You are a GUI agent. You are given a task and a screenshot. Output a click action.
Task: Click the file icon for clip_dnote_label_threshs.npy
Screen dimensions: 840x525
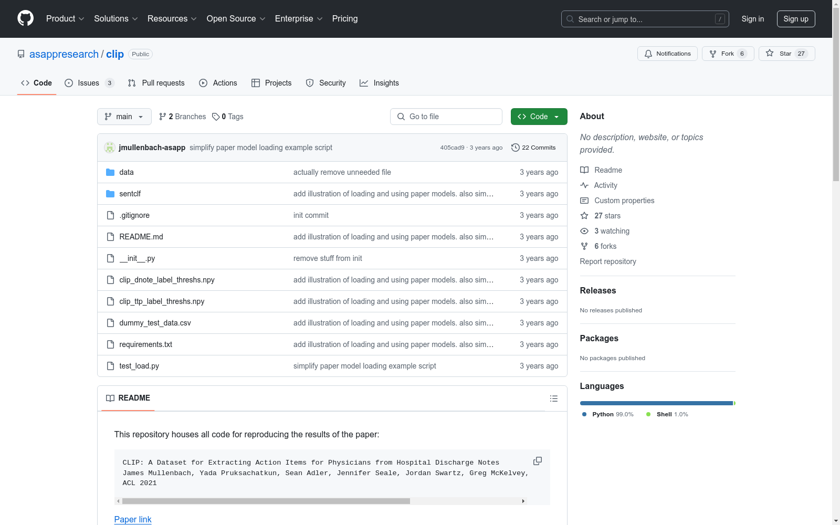(110, 280)
